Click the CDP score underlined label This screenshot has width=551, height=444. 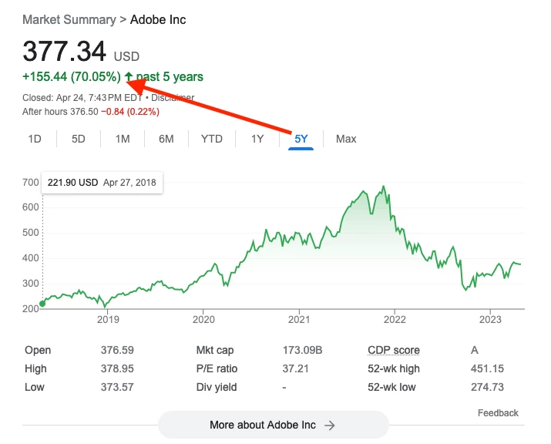pyautogui.click(x=394, y=350)
